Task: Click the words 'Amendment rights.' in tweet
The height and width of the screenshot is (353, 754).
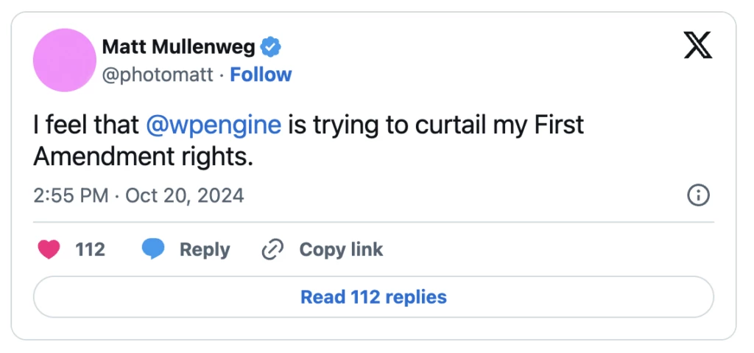Action: click(x=143, y=156)
